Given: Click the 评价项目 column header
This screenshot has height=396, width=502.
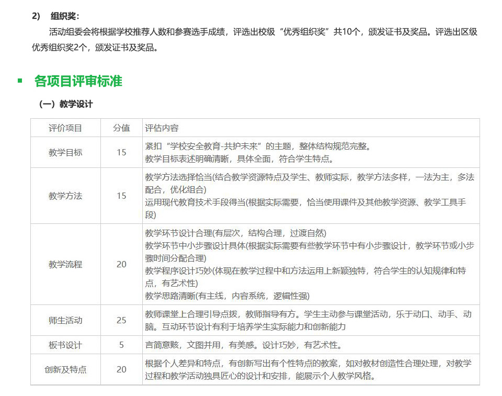Looking at the screenshot, I should coord(65,128).
